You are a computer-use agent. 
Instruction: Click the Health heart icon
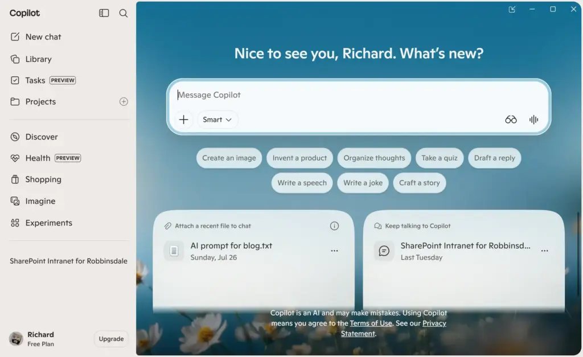click(x=15, y=158)
